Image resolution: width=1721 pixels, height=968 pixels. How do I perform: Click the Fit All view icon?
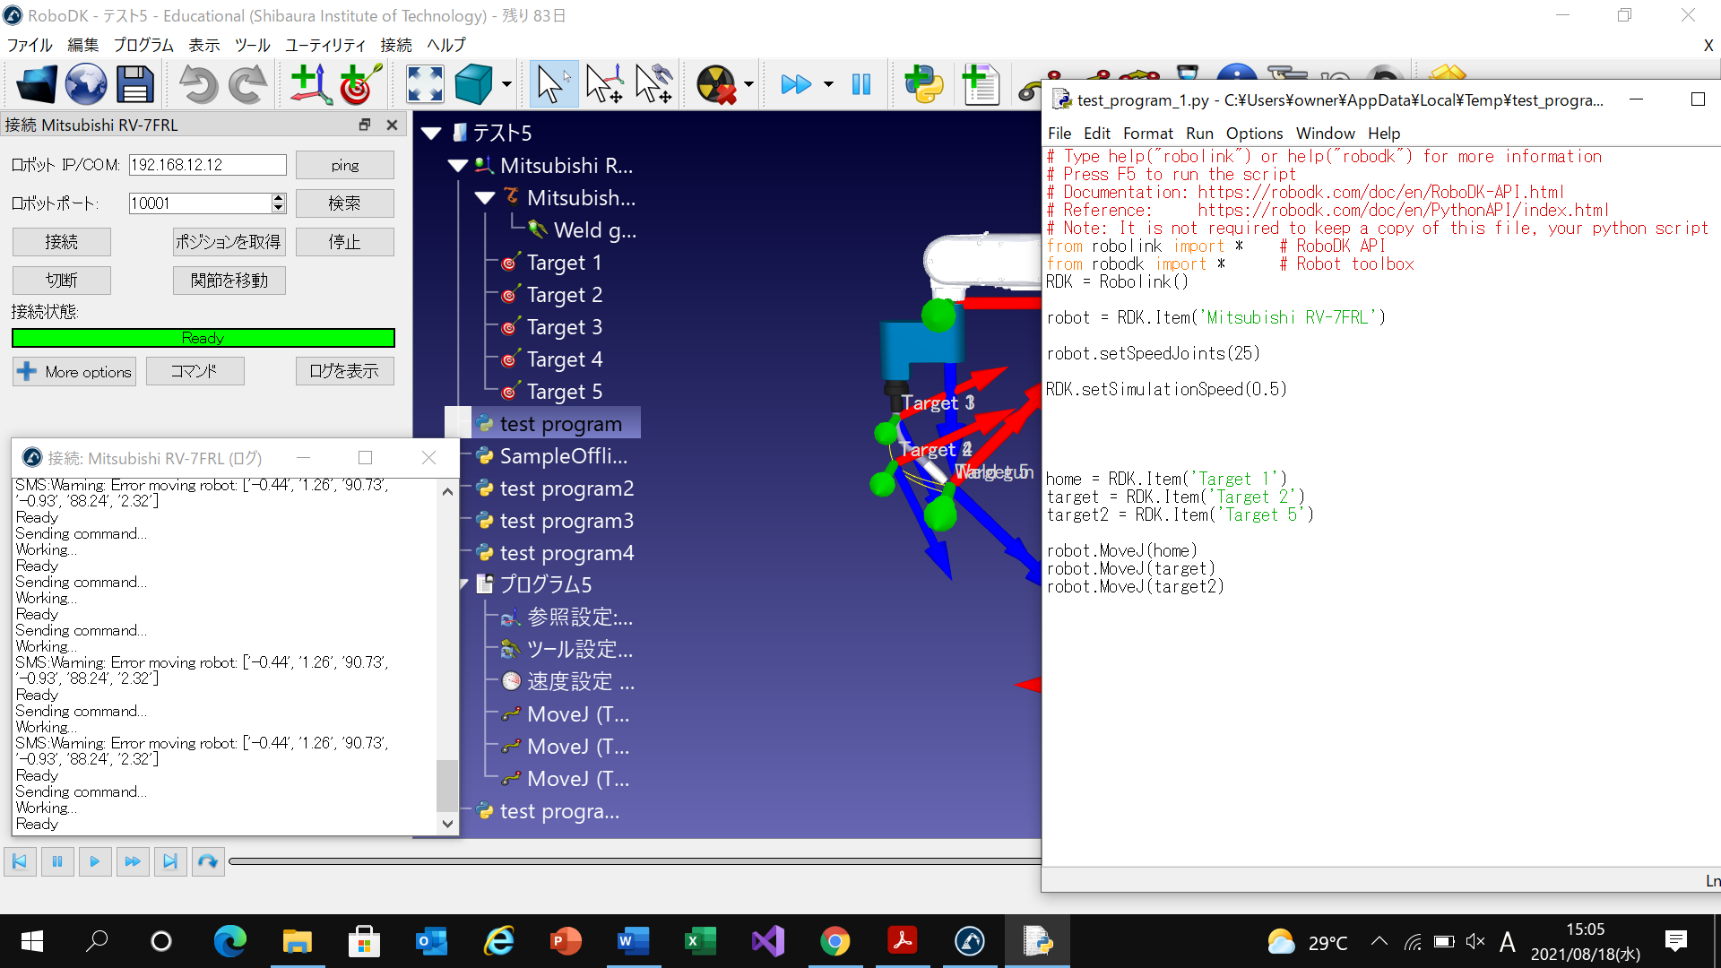coord(425,85)
